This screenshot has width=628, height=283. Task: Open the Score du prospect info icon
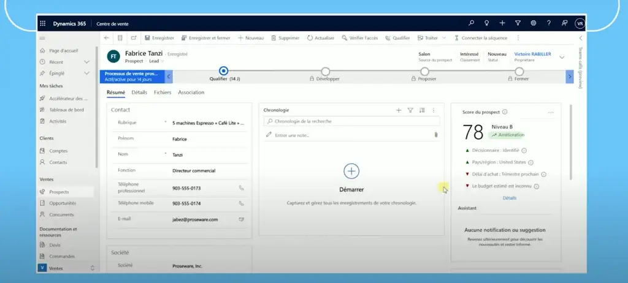(505, 112)
